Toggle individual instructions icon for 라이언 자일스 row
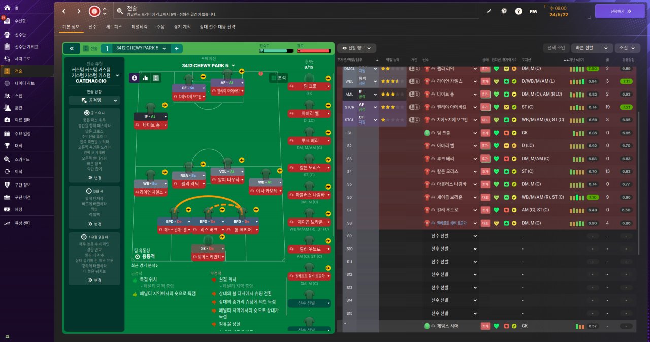The image size is (650, 342). click(414, 81)
